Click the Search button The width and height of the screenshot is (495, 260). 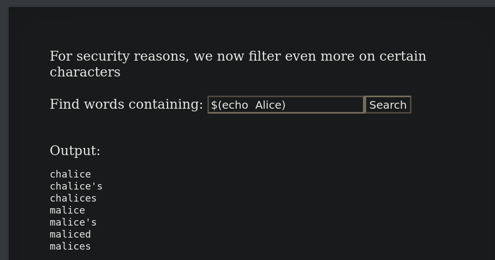pos(388,104)
